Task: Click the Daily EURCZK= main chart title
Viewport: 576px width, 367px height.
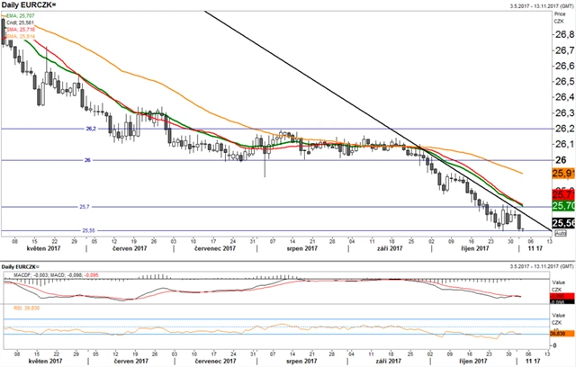Action: pos(24,5)
